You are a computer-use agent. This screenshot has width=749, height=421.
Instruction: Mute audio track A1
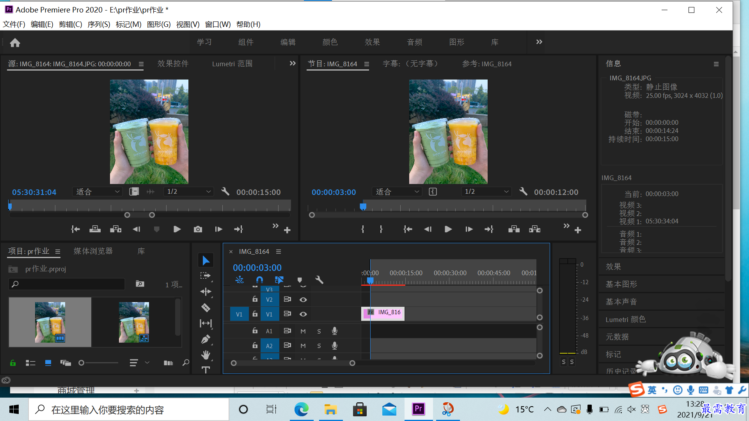pos(303,331)
